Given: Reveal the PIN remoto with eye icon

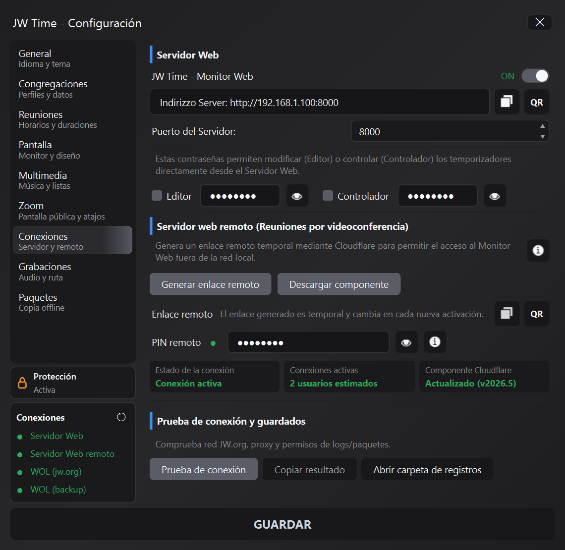Looking at the screenshot, I should pyautogui.click(x=406, y=342).
